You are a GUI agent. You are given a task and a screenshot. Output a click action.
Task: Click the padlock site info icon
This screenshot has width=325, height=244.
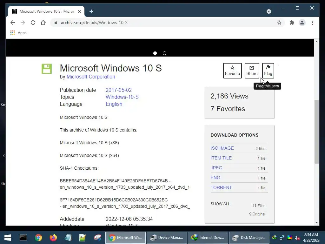click(x=56, y=23)
